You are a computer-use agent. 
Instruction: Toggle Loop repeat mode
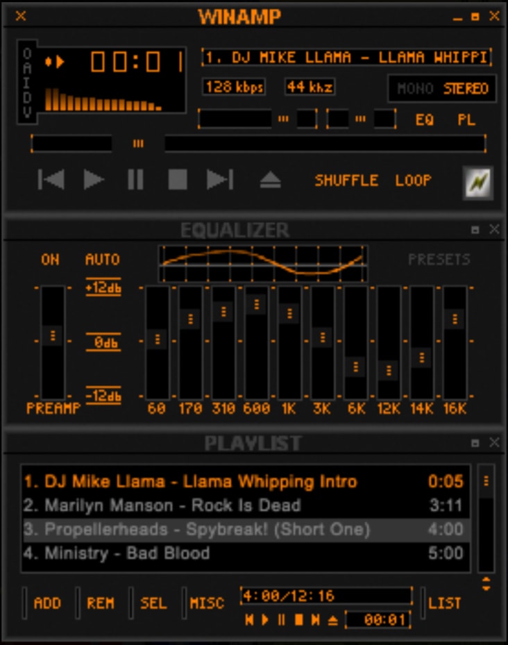coord(413,181)
